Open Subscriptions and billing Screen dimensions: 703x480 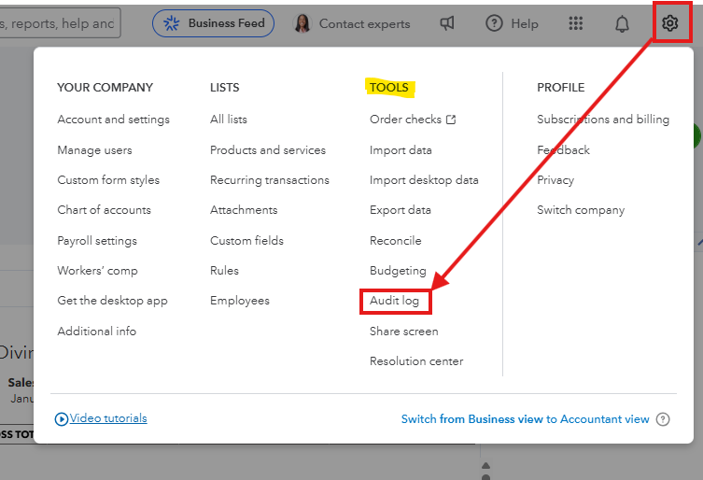pyautogui.click(x=603, y=120)
